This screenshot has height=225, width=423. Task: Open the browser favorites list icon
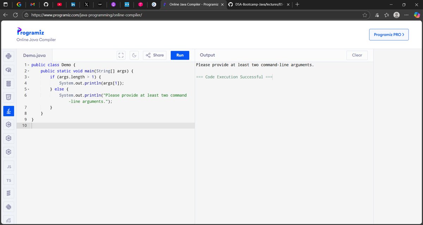pos(386,15)
